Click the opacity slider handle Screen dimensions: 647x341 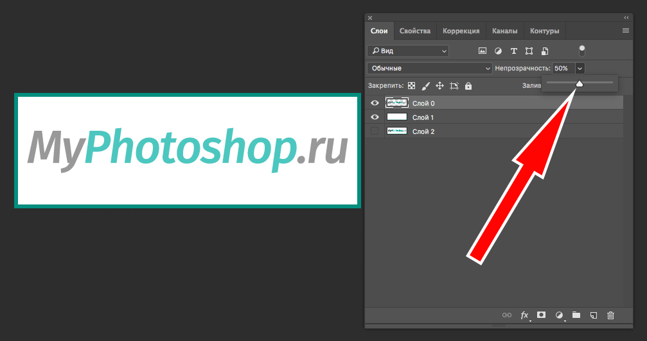[579, 83]
